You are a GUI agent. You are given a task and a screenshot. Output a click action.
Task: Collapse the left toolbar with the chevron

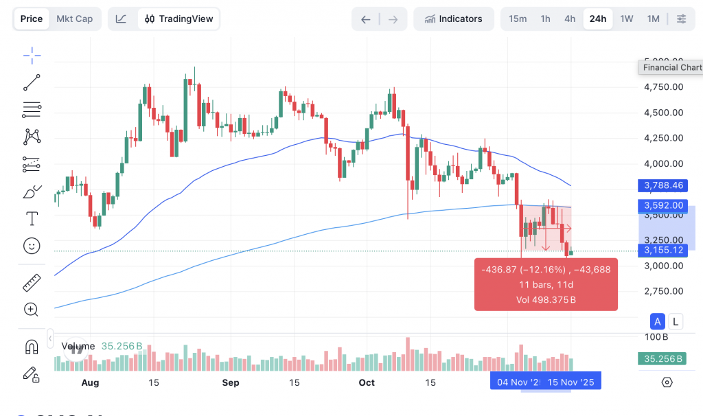50,337
